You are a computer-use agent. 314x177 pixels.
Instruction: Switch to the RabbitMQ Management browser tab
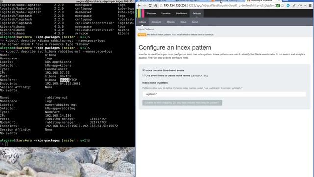coord(227,1)
